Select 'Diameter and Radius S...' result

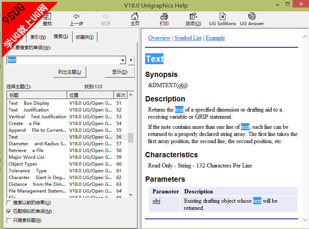67,143
